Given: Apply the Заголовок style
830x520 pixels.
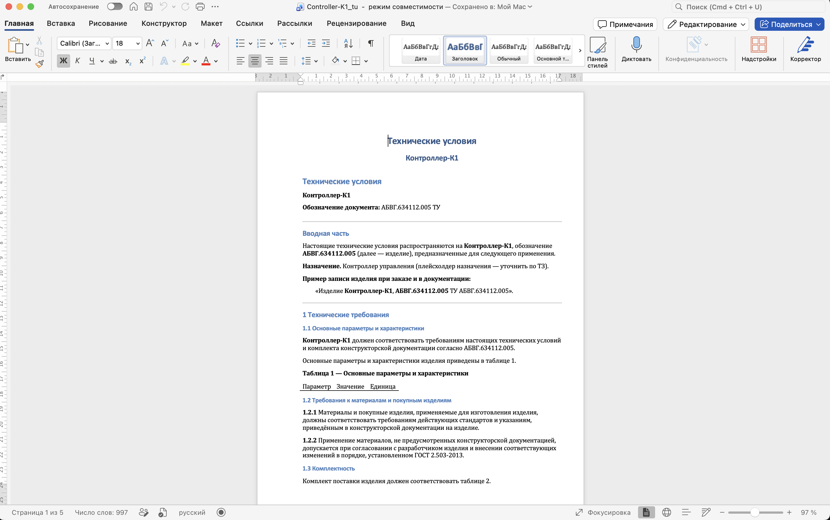Looking at the screenshot, I should 465,51.
